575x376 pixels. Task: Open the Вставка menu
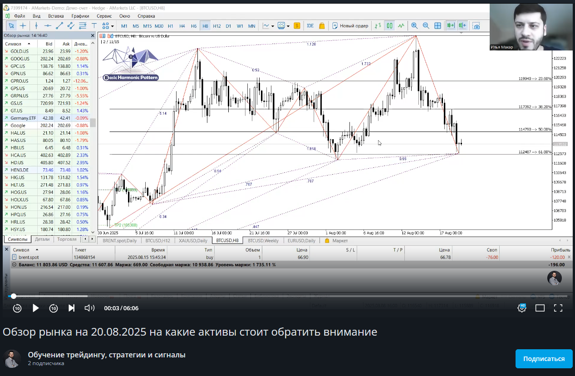[x=56, y=15]
